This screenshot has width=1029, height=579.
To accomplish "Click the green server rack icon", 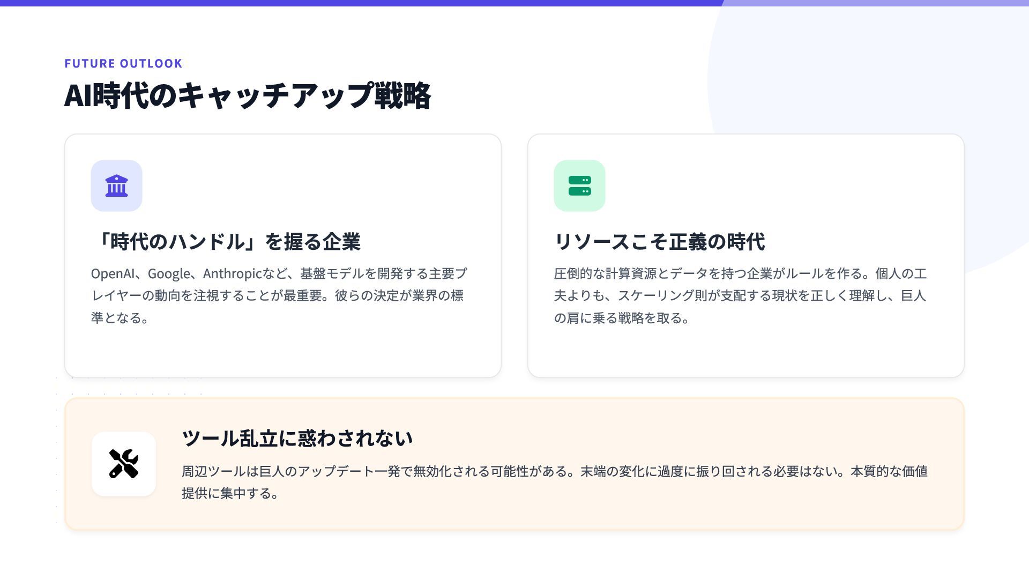I will [579, 186].
